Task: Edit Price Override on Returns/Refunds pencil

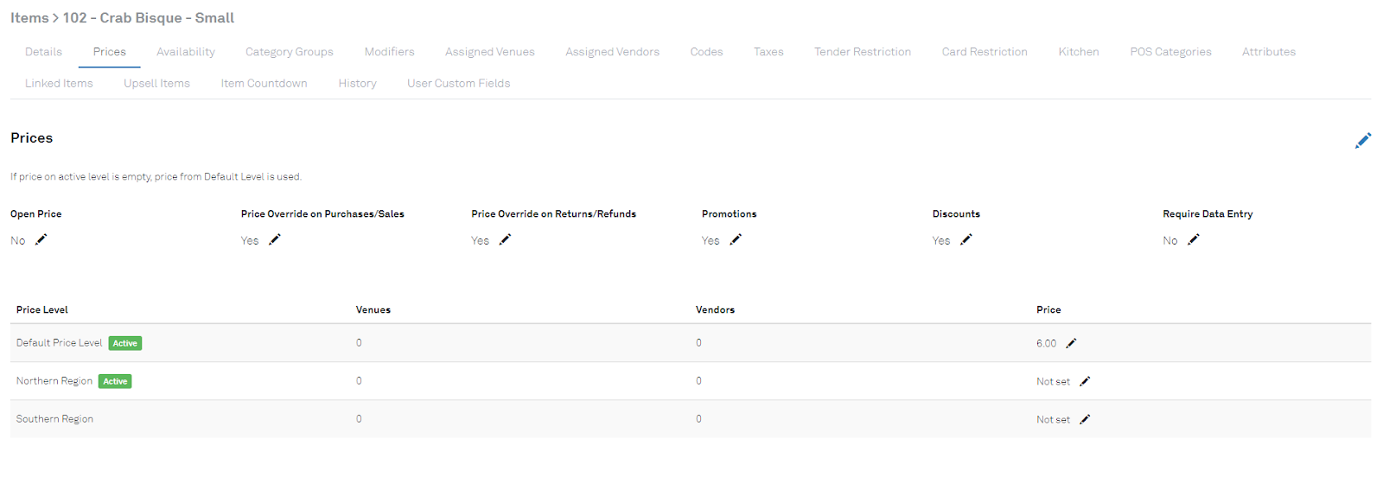Action: point(506,239)
